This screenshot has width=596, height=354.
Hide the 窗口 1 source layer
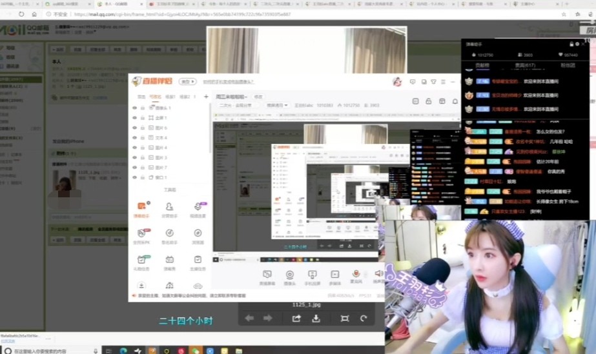134,177
